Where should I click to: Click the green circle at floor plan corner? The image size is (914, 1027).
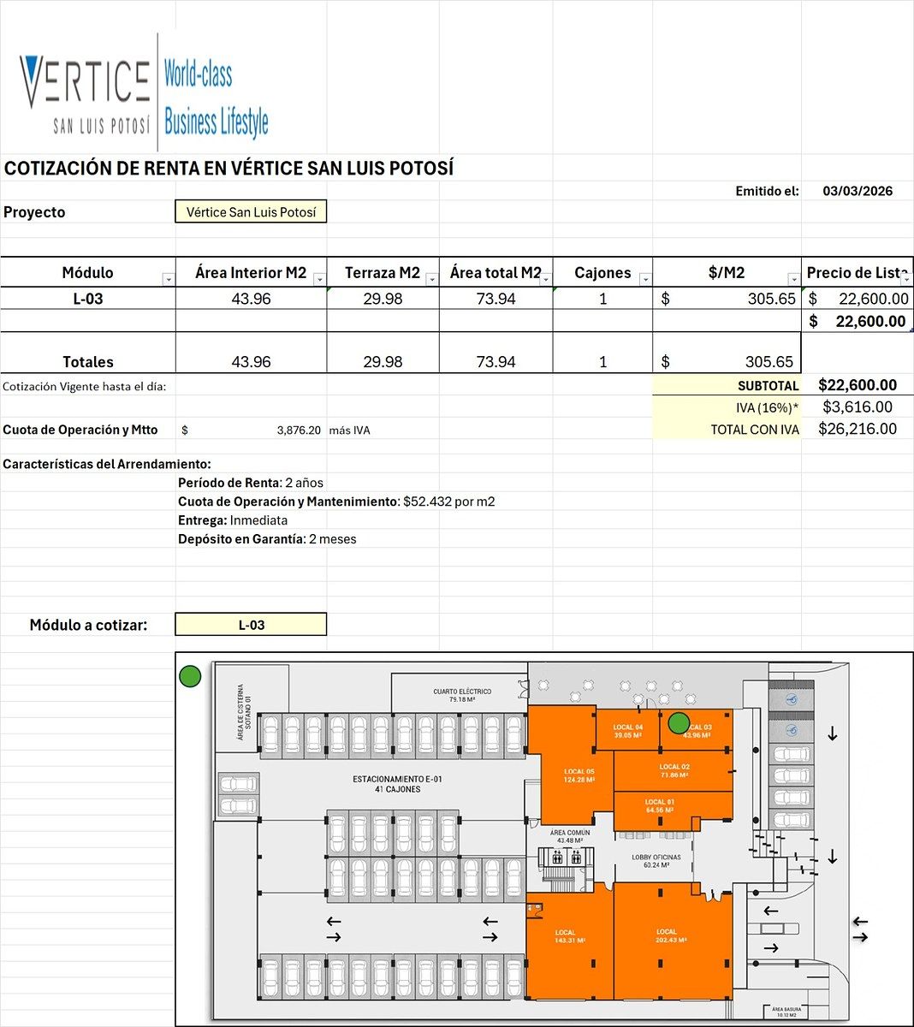pyautogui.click(x=190, y=677)
